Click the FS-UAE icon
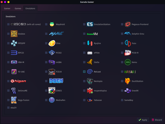This screenshot has width=165, height=124. point(14,72)
